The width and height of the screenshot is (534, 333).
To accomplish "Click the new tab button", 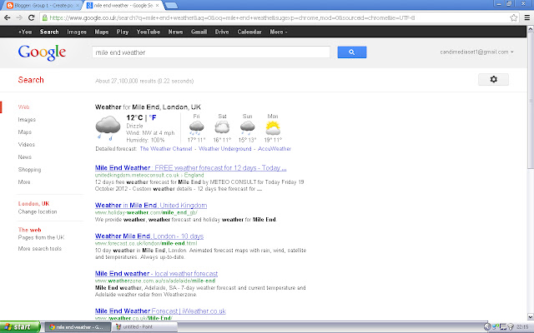I will [x=171, y=6].
